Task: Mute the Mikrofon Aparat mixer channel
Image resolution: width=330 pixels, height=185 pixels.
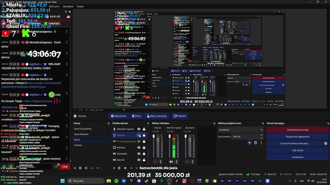Action: tap(171, 162)
